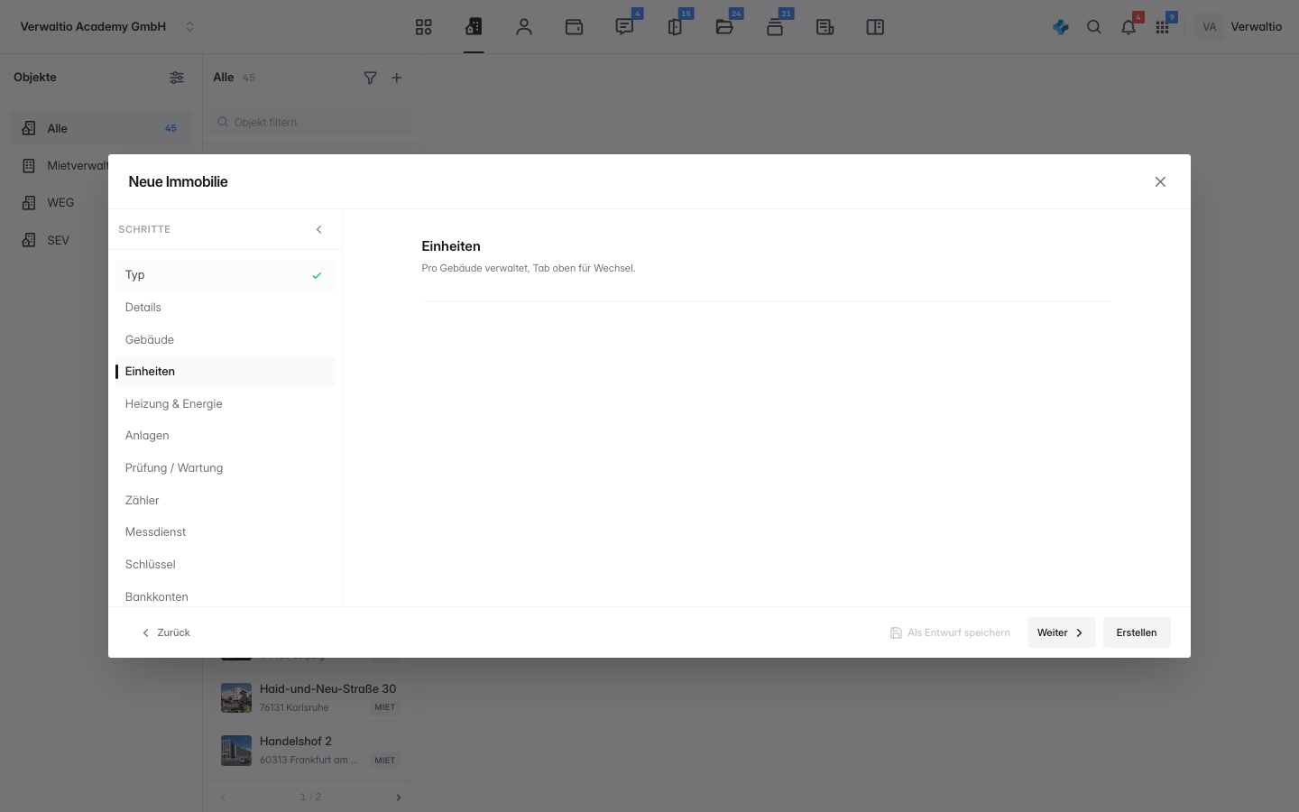Click the Weiter button
This screenshot has width=1299, height=812.
1061,632
